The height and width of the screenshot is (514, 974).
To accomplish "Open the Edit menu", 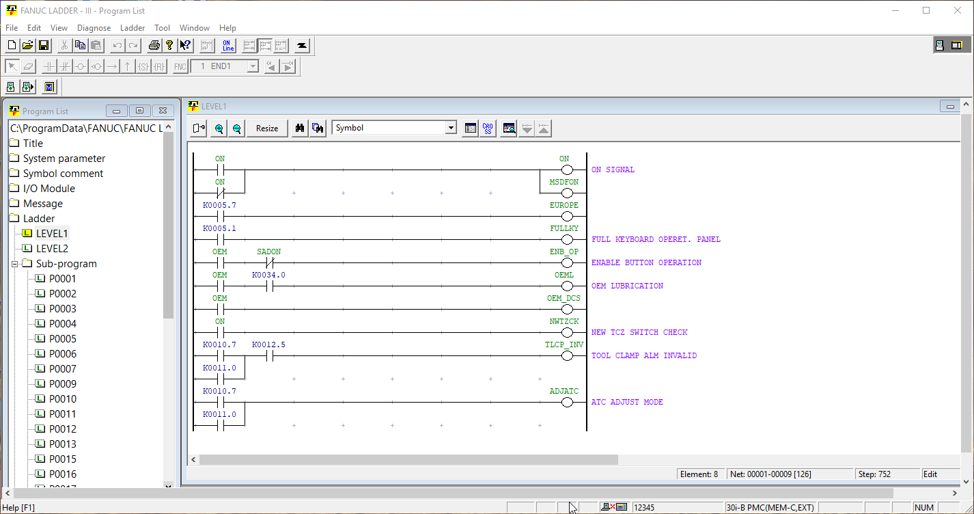I will [x=34, y=28].
